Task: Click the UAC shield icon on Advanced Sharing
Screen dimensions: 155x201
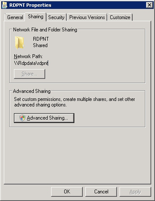Action: point(22,118)
